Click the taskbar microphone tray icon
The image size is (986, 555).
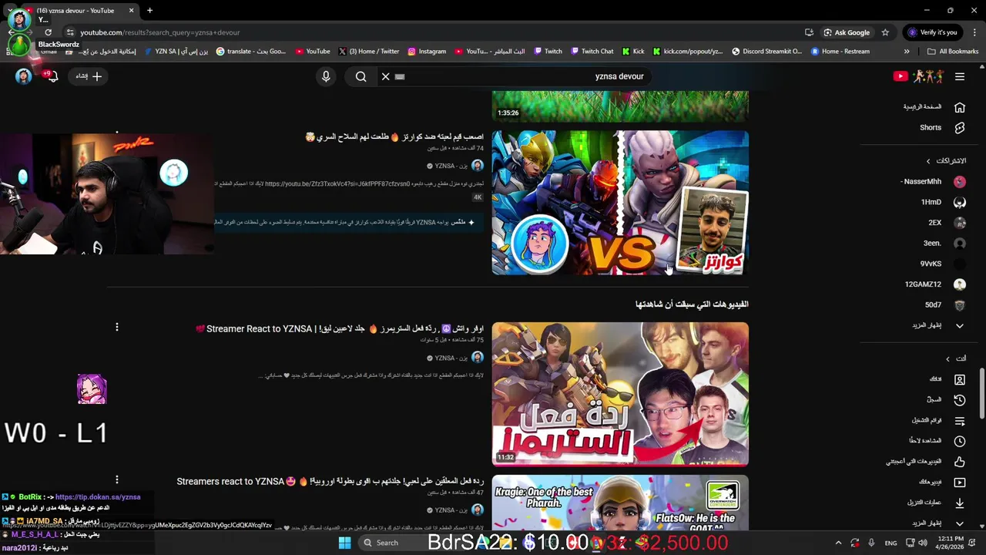point(870,543)
